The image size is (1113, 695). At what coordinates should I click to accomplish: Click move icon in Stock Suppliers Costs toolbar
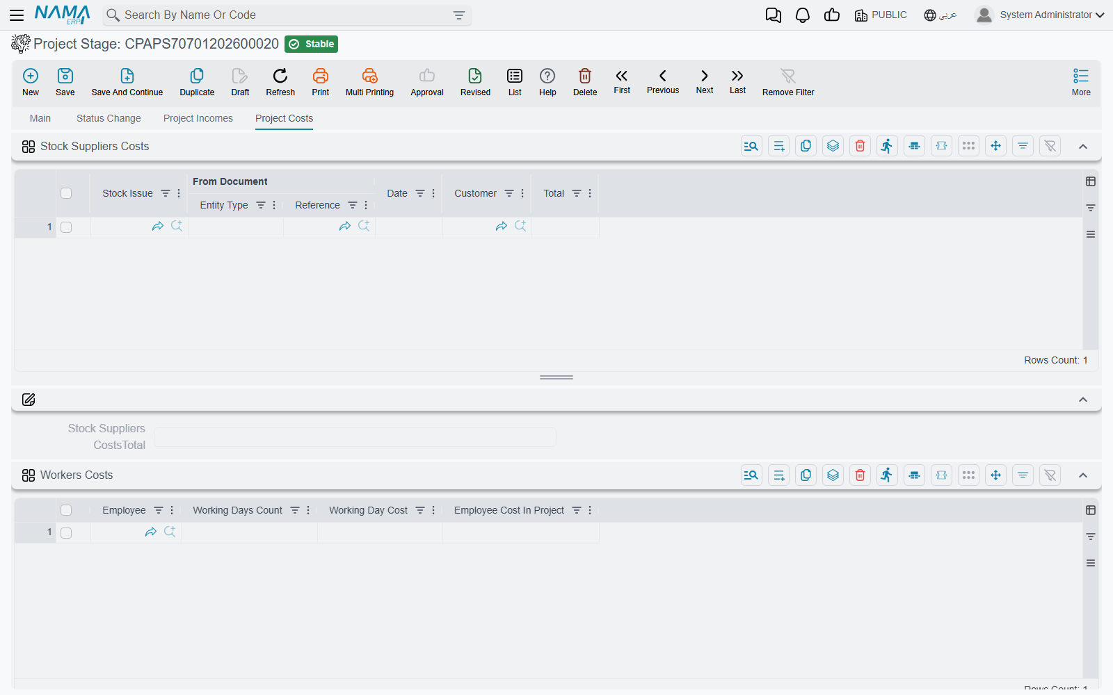coord(995,146)
